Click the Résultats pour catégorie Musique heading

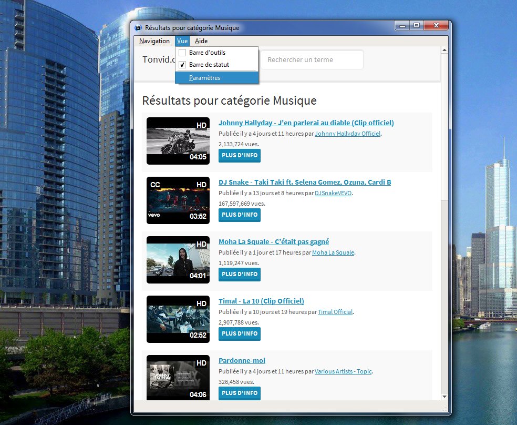(x=229, y=100)
